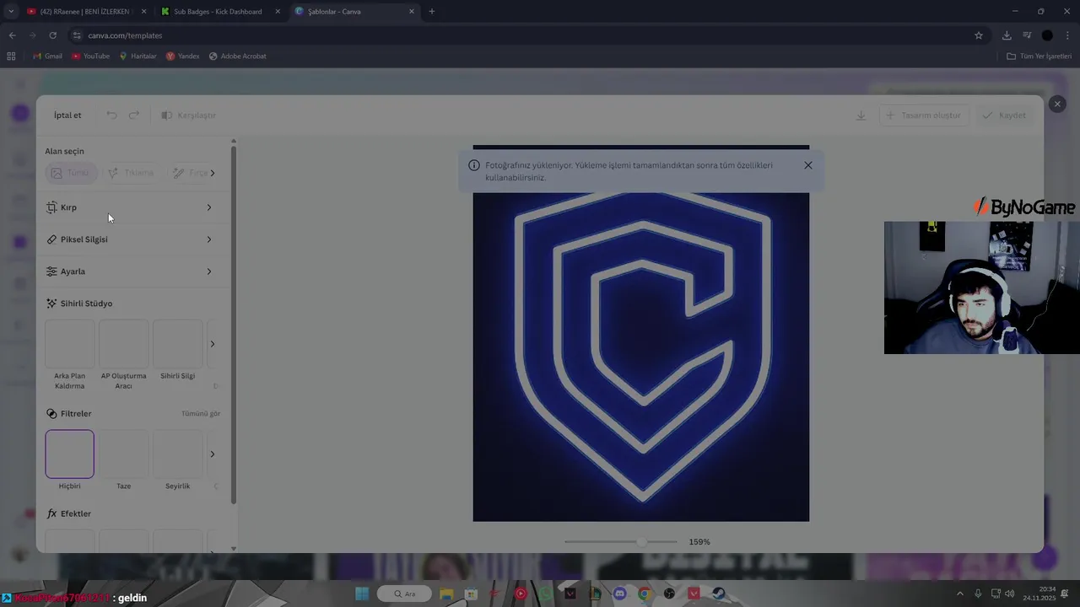Open Discord from the taskbar

click(x=620, y=594)
